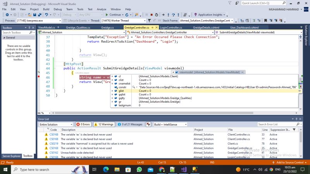Undo the last edit
Image resolution: width=310 pixels, height=174 pixels.
click(46, 15)
